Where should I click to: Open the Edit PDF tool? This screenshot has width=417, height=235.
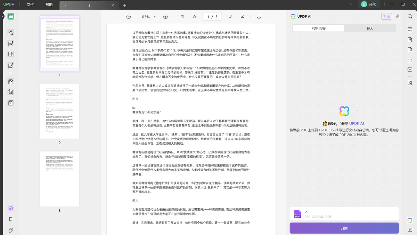pyautogui.click(x=11, y=44)
